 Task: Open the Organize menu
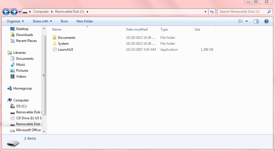tap(15, 21)
